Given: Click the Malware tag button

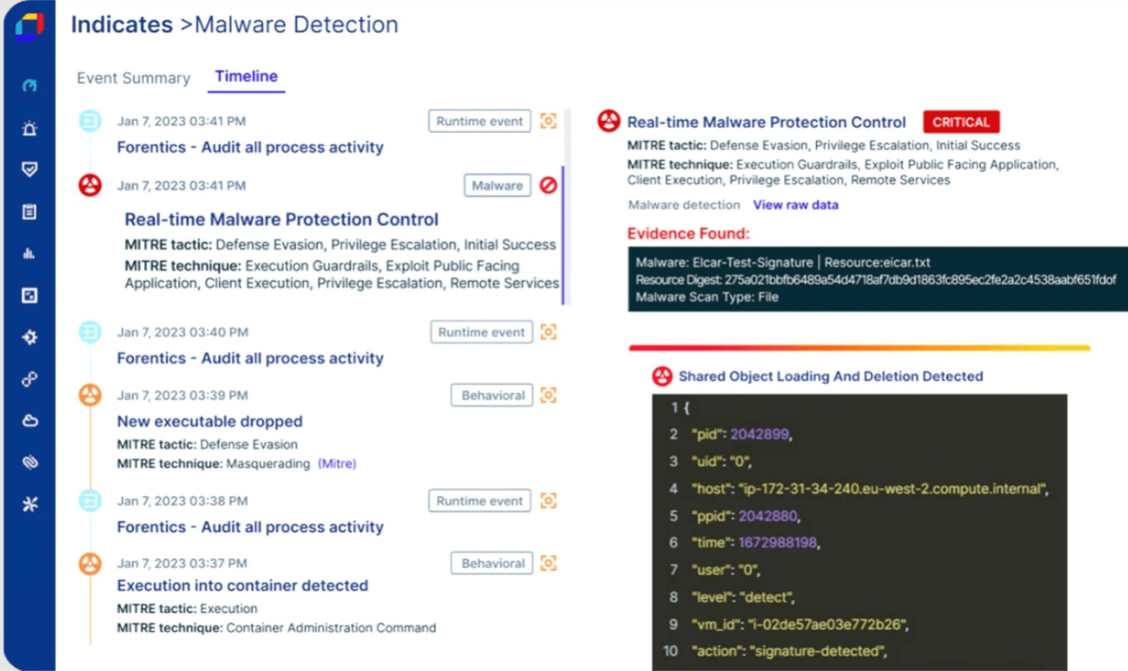Looking at the screenshot, I should pos(497,186).
